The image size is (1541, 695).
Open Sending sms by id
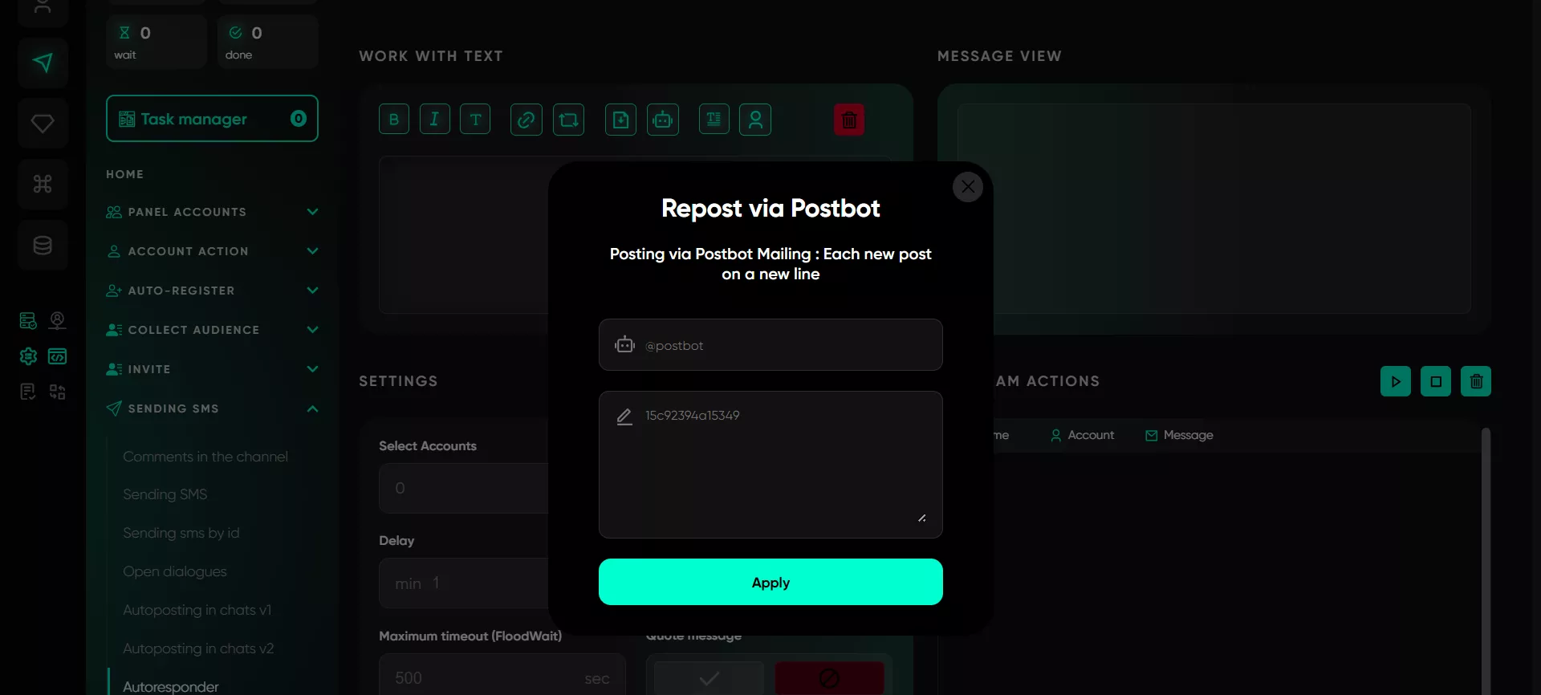click(181, 533)
